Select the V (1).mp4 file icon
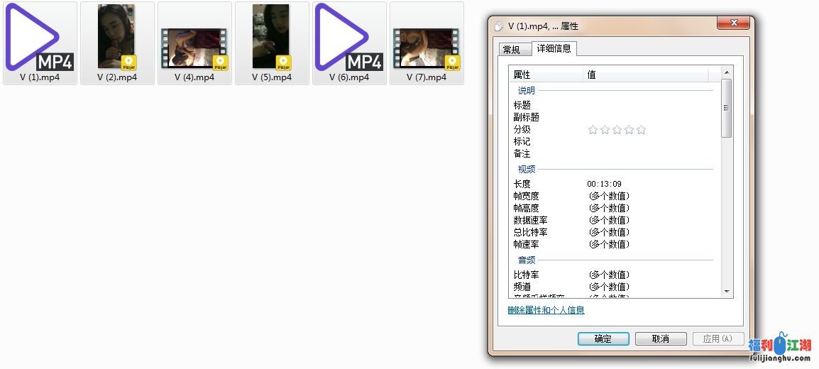 tap(40, 37)
